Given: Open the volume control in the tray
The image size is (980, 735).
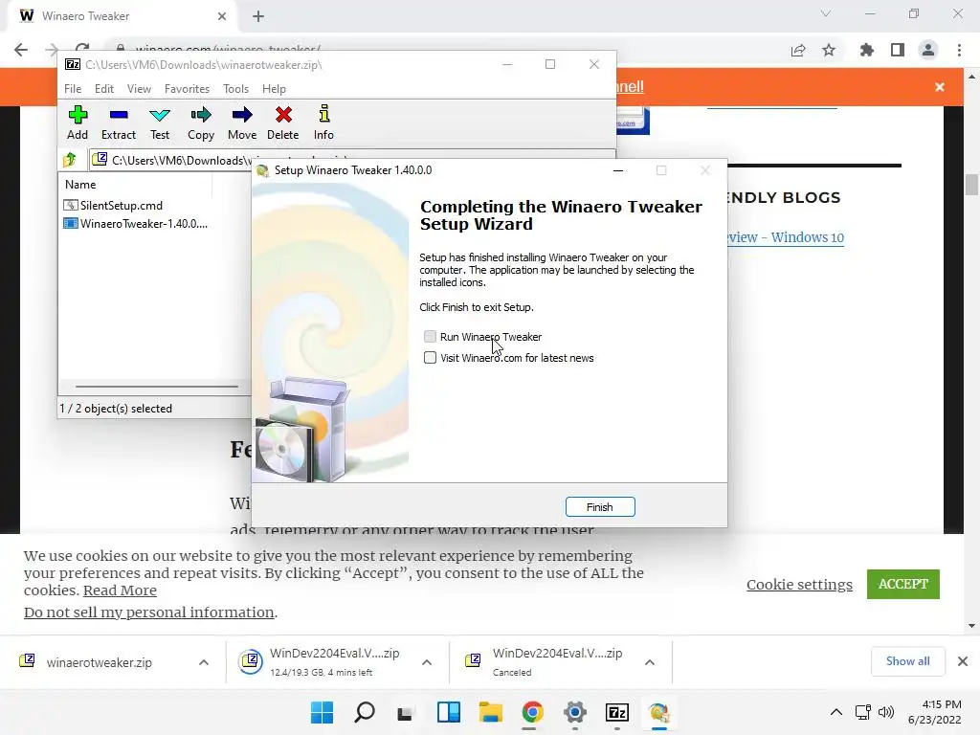Looking at the screenshot, I should tap(885, 712).
